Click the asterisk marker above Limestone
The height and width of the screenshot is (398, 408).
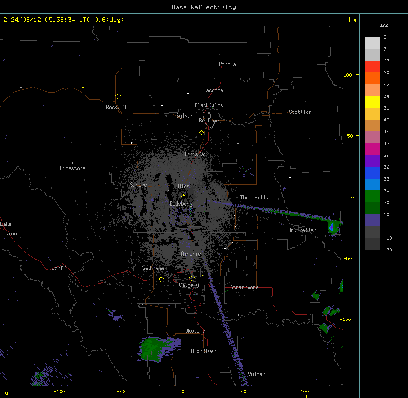coord(72,164)
